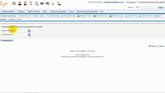Open Просмотр отчетов action

click(x=15, y=19)
